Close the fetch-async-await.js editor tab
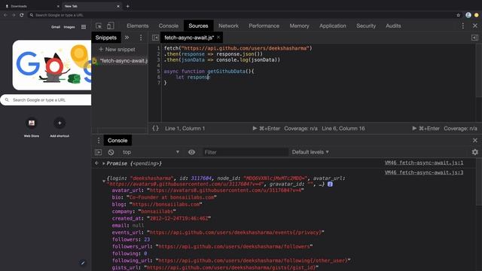Image resolution: width=482 pixels, height=271 pixels. (x=218, y=37)
